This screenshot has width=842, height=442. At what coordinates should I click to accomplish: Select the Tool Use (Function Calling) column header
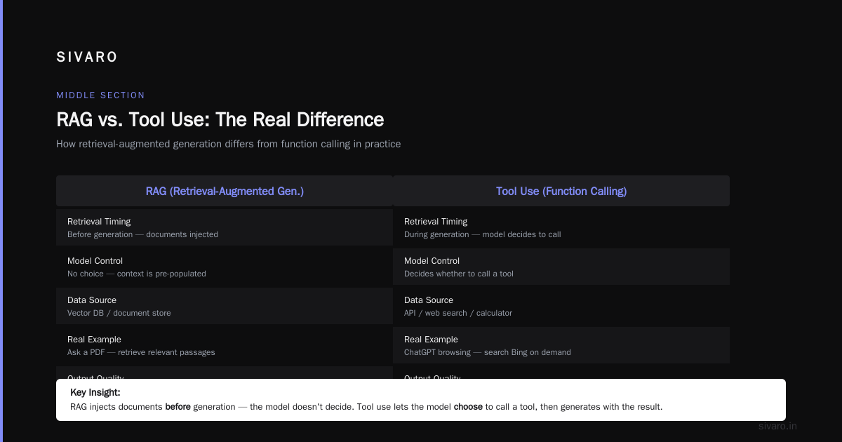tap(561, 191)
